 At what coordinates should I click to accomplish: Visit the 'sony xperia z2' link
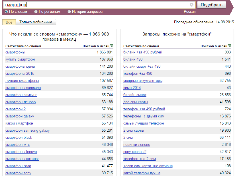(135, 152)
